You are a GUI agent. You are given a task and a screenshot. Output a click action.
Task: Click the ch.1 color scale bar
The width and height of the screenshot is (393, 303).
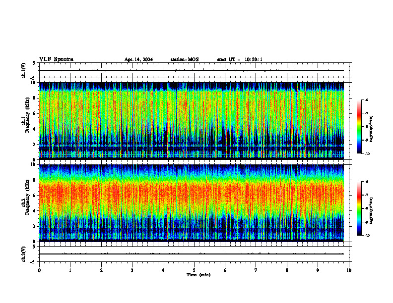(x=359, y=127)
